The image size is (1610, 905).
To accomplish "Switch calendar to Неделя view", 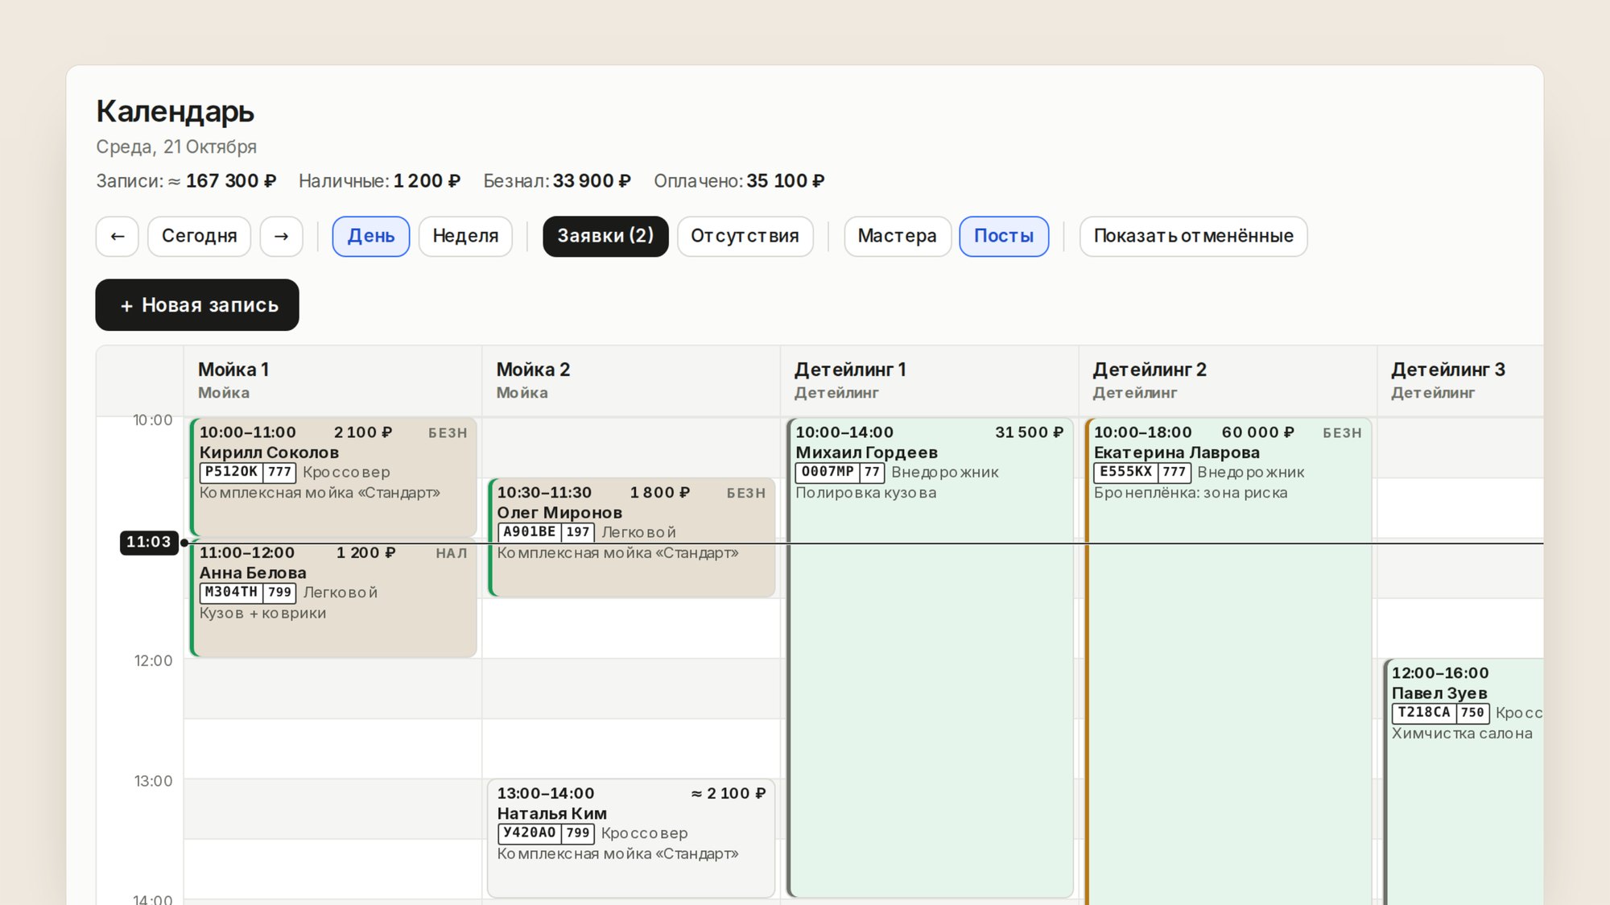I will point(465,237).
